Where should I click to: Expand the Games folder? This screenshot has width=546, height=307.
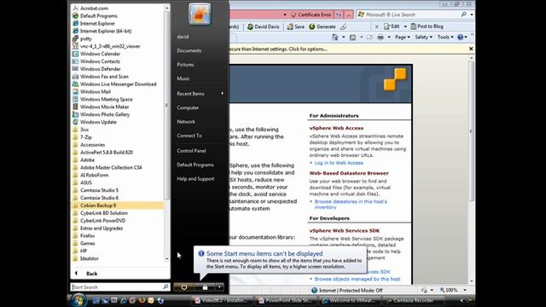coord(87,243)
